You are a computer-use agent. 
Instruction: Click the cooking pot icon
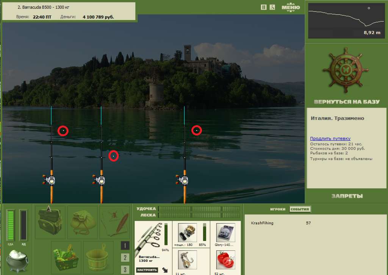tap(17, 261)
